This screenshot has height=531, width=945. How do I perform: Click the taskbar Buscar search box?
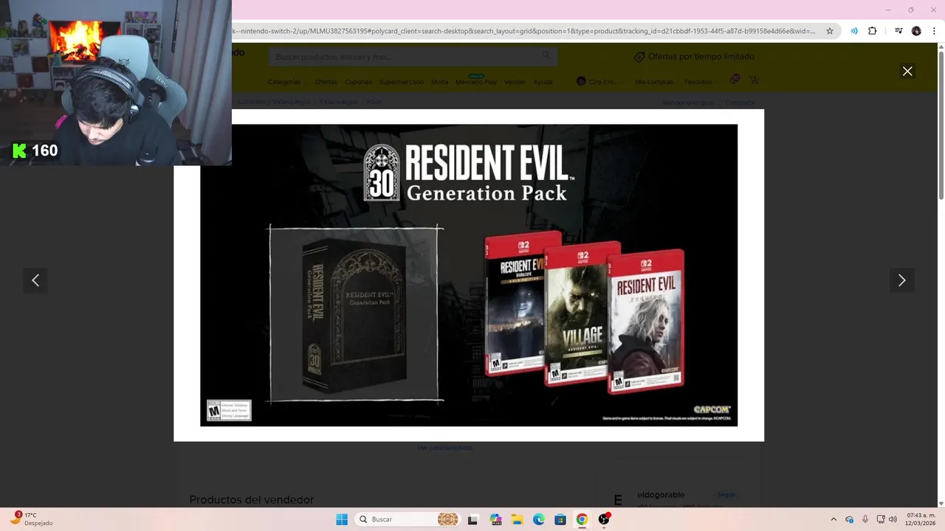click(x=408, y=519)
